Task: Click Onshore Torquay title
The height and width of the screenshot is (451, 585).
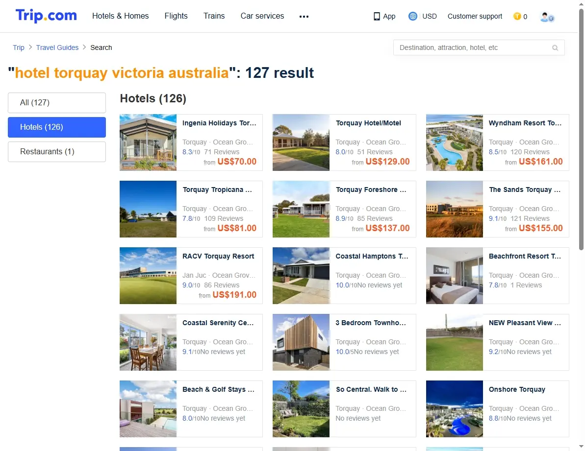Action: click(517, 390)
